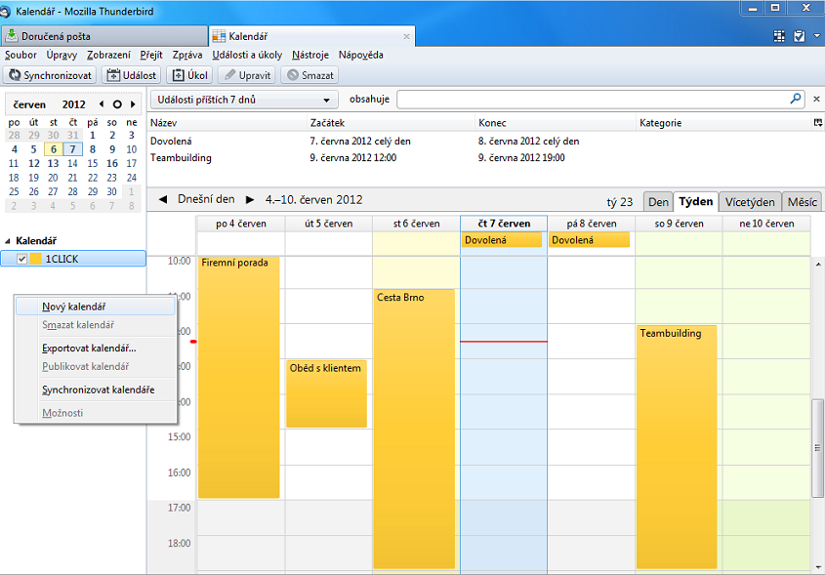
Task: Choose Nový kalendář from context menu
Action: coord(74,307)
